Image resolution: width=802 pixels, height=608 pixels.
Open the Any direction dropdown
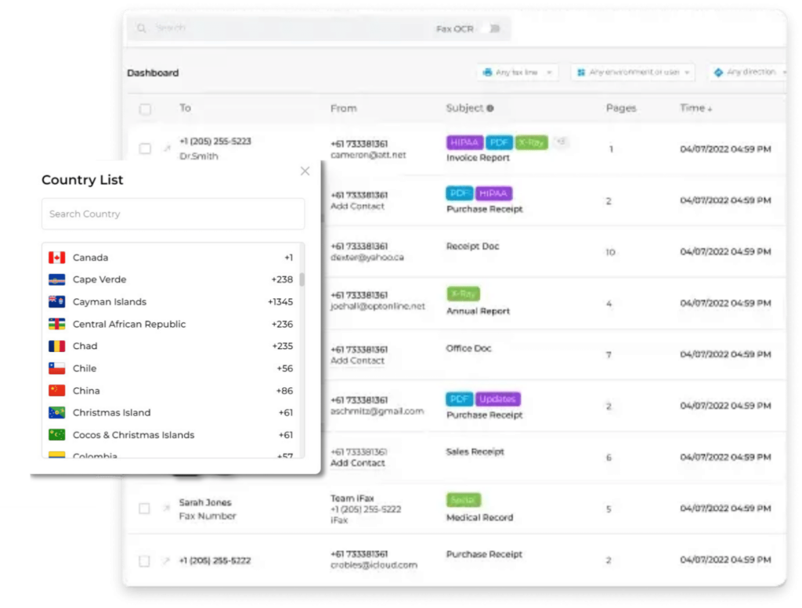(x=748, y=72)
